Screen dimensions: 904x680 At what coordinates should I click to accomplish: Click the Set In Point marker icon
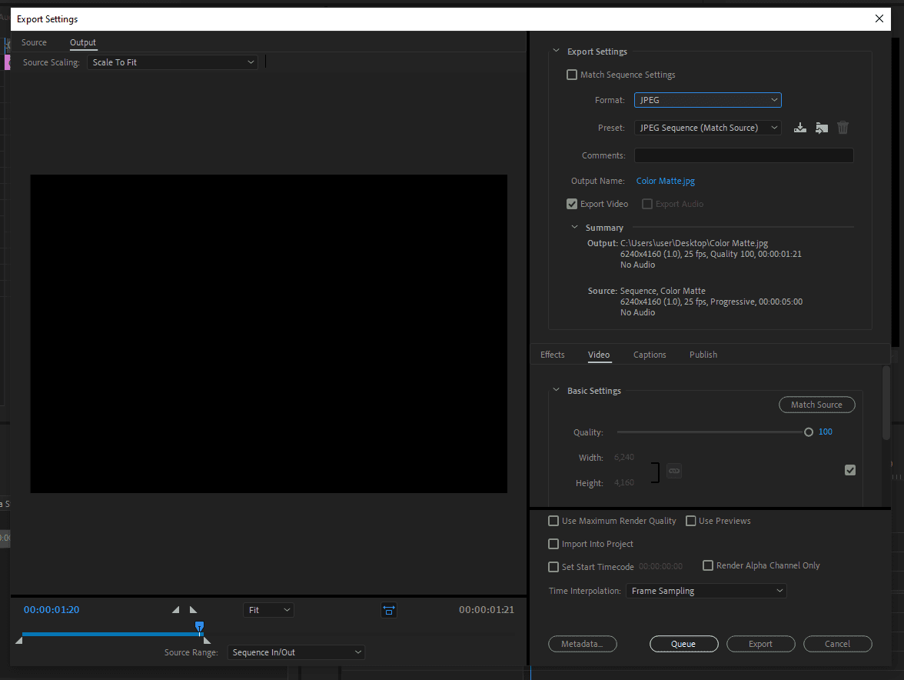pos(175,610)
